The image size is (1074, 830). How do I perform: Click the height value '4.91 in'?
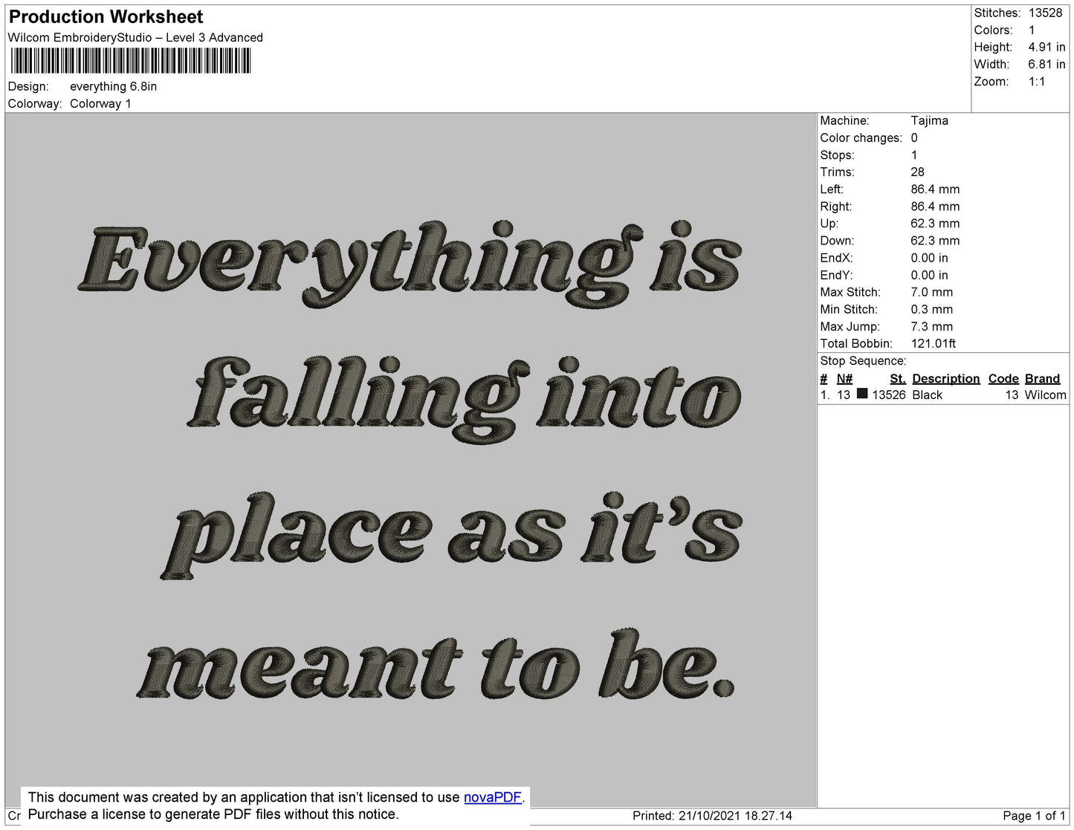(1047, 47)
